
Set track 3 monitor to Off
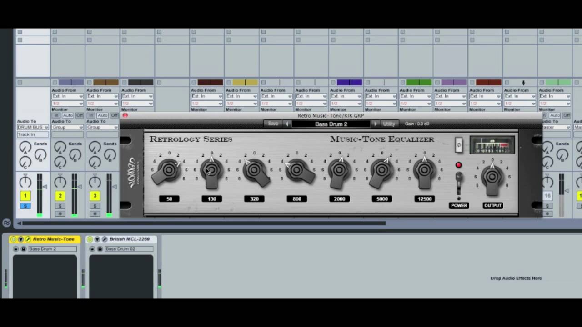(114, 115)
